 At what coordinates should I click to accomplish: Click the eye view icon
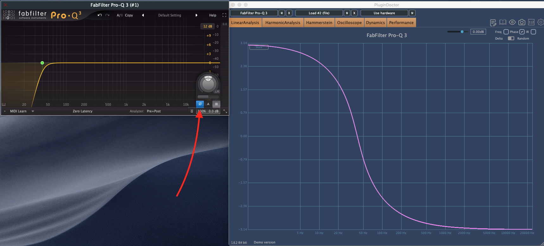tap(512, 22)
